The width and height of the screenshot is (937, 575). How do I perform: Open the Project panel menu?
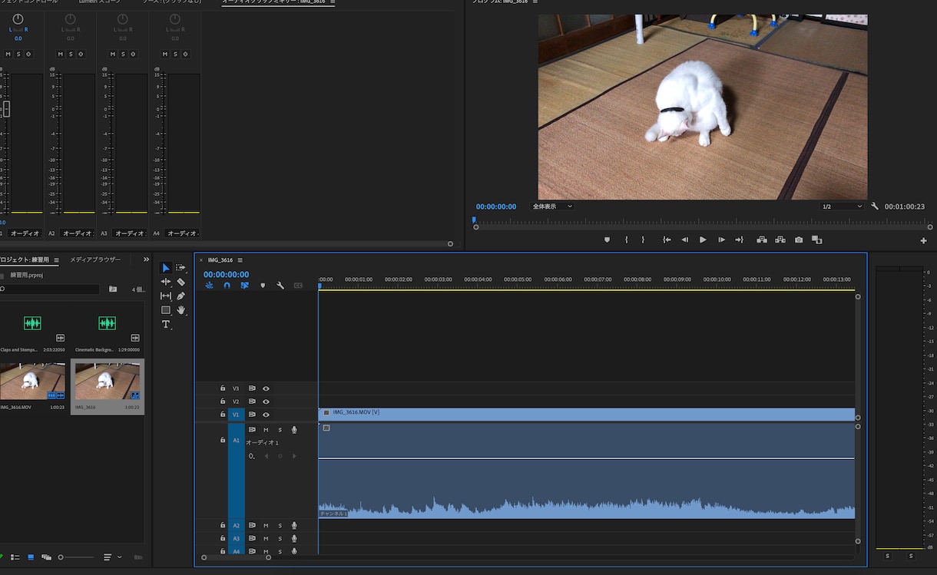[x=56, y=260]
